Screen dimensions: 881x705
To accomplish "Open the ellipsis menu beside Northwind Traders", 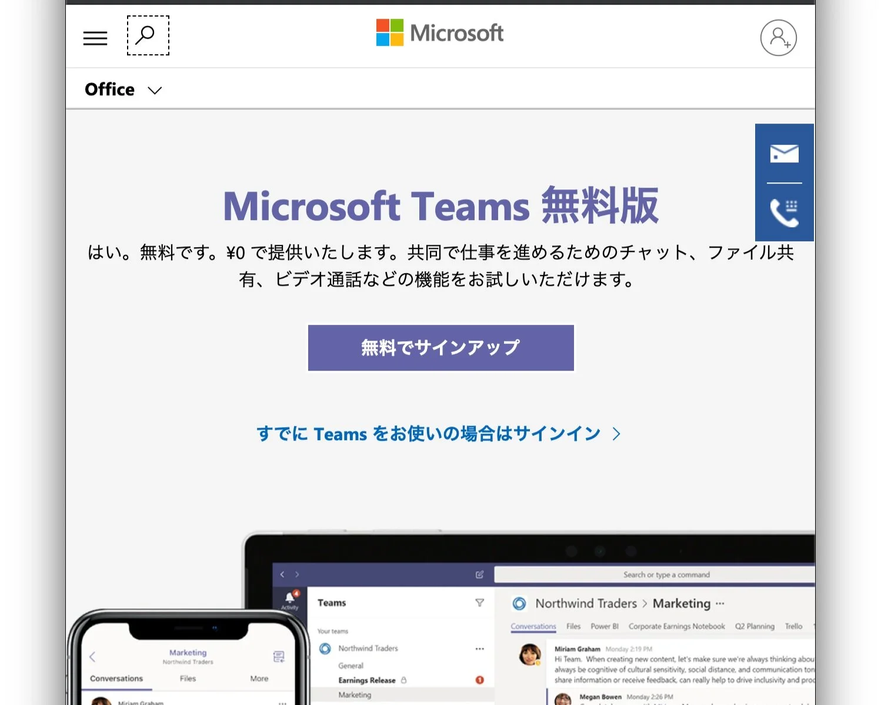I will 479,649.
